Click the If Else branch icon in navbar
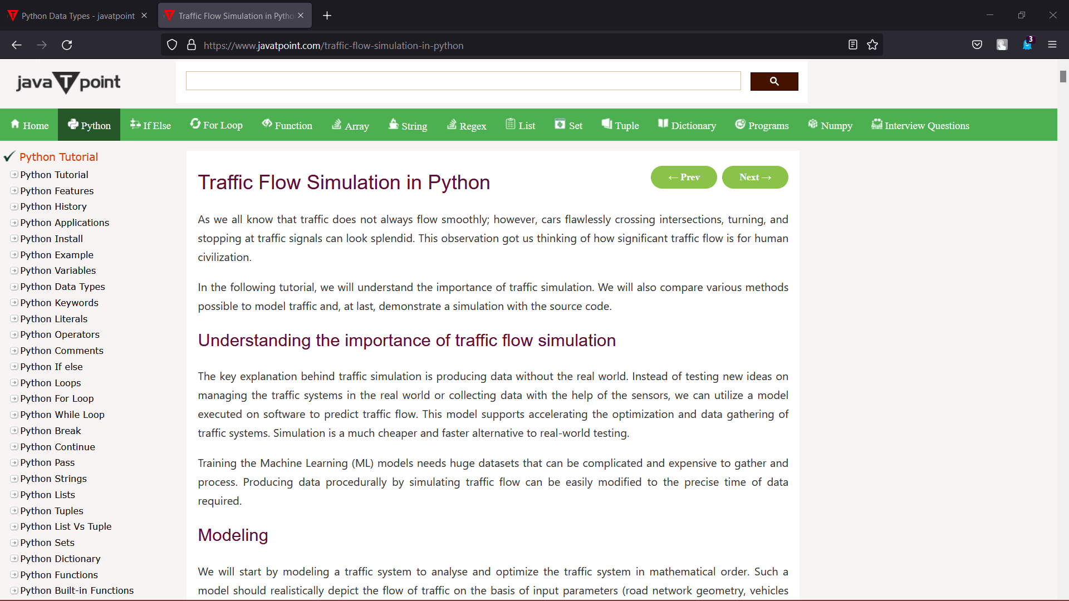1069x601 pixels. click(134, 124)
